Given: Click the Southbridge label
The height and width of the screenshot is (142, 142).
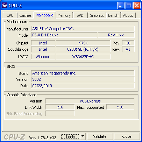Looking at the screenshot, I should pyautogui.click(x=18, y=49).
